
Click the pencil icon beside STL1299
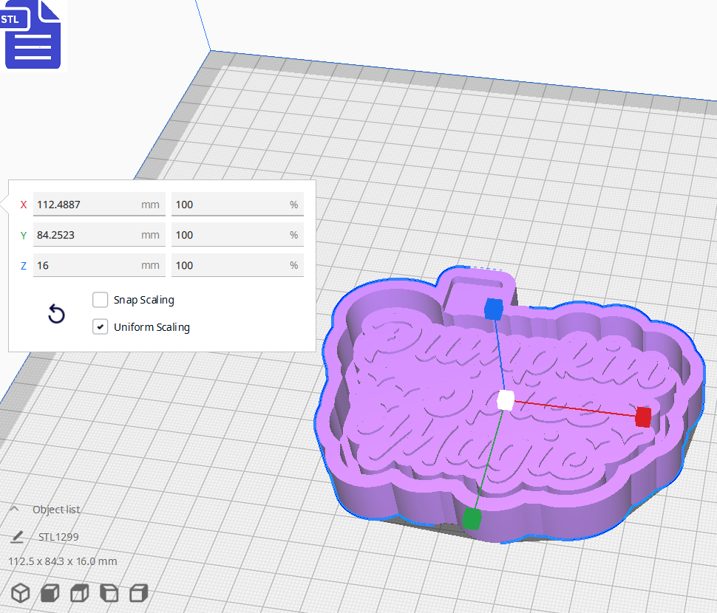pyautogui.click(x=16, y=536)
